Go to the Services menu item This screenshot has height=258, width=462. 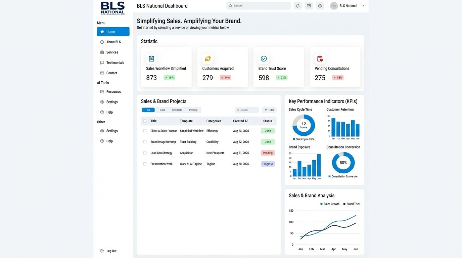[x=112, y=52]
